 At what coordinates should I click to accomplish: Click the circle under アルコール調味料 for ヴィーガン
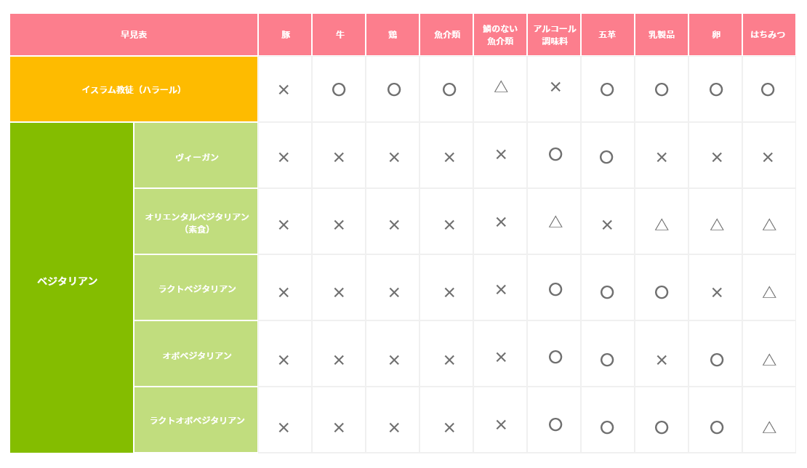point(555,154)
